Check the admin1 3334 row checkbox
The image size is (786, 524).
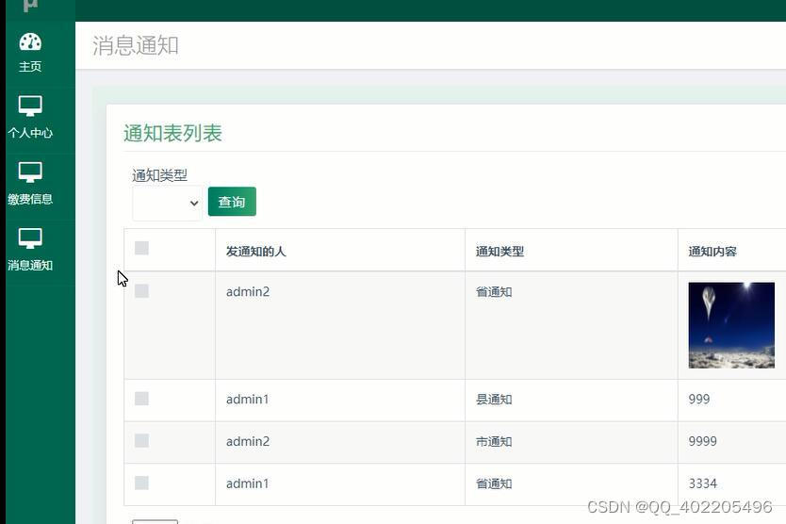point(142,483)
